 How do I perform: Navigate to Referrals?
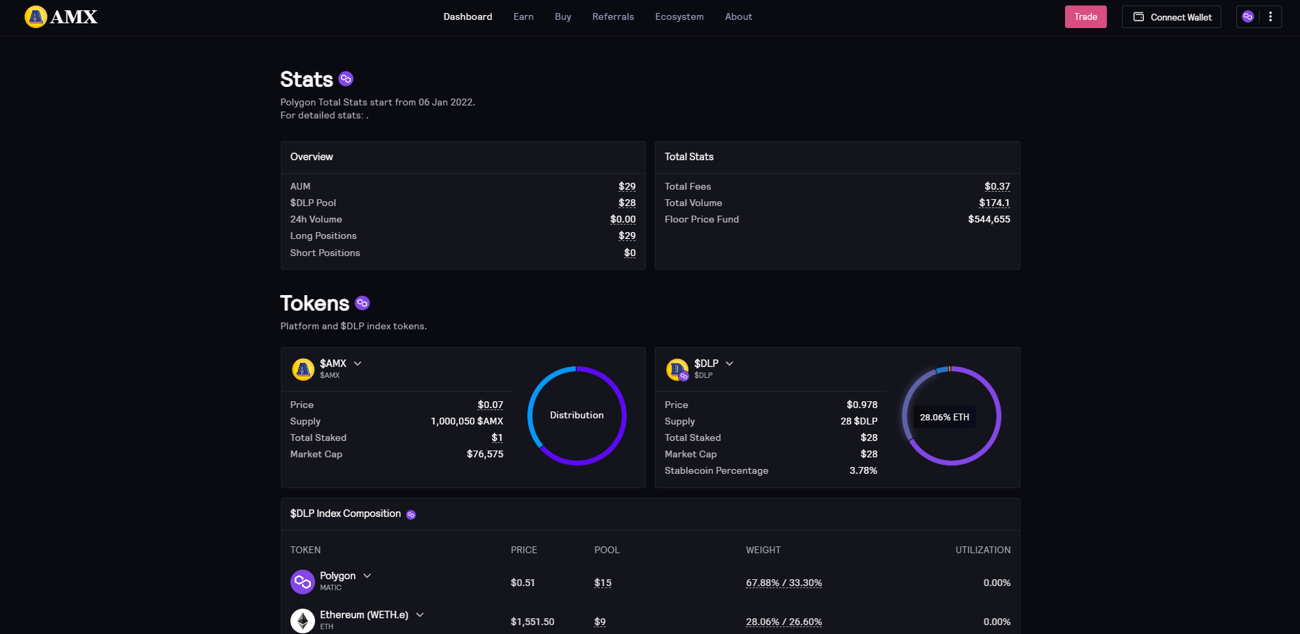(x=613, y=16)
